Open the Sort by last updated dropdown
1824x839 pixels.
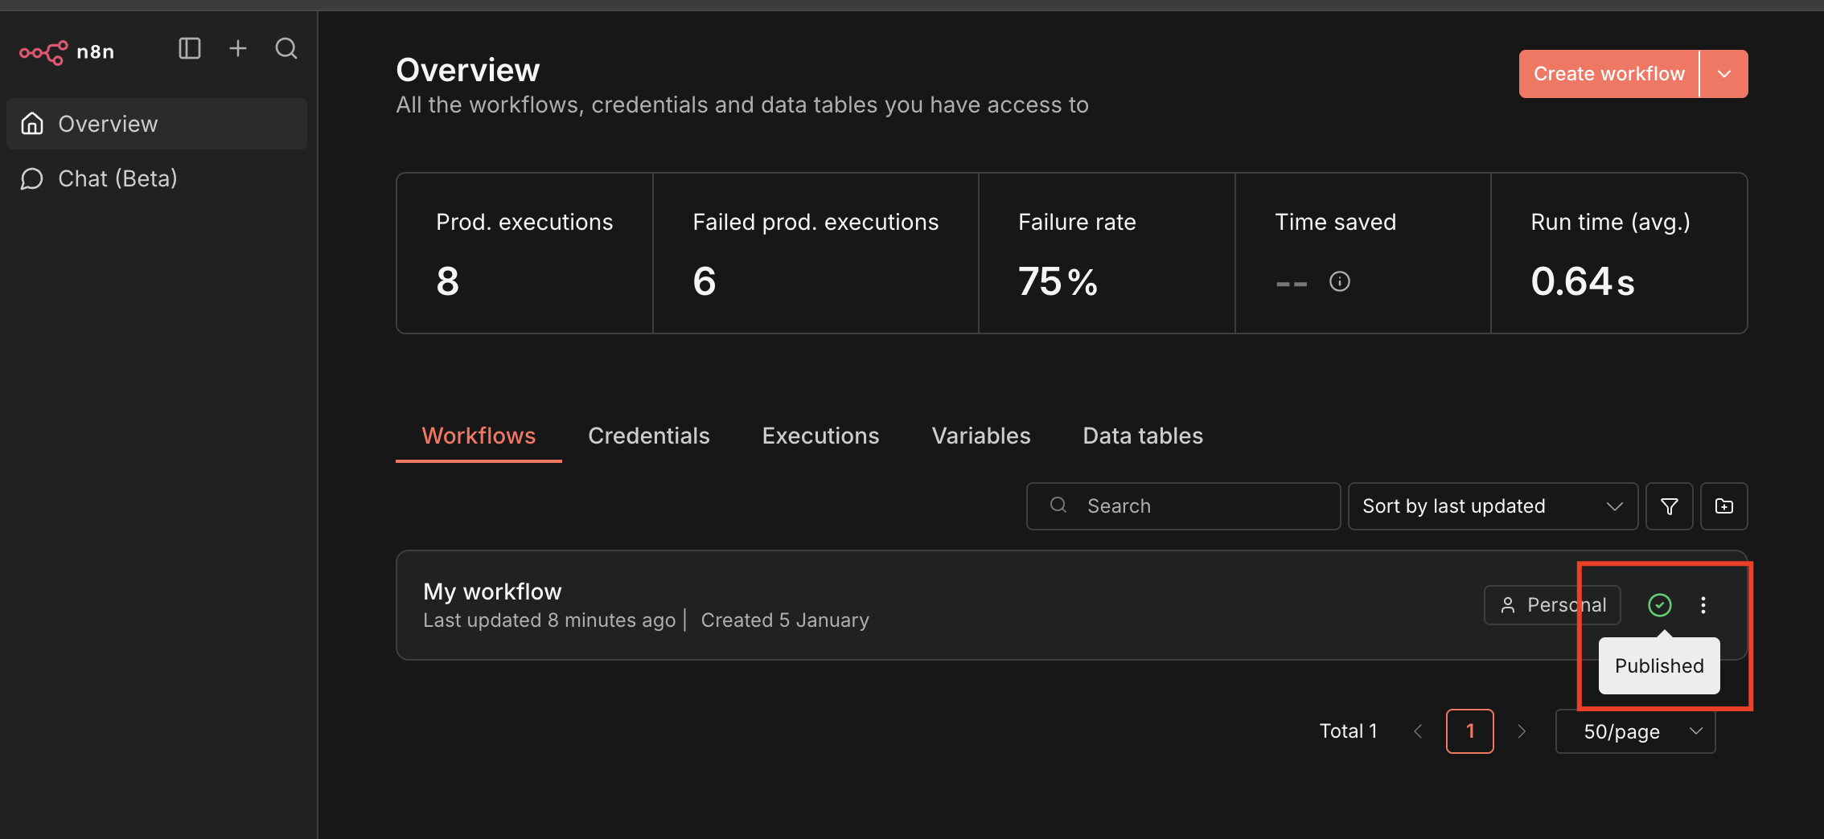1492,506
